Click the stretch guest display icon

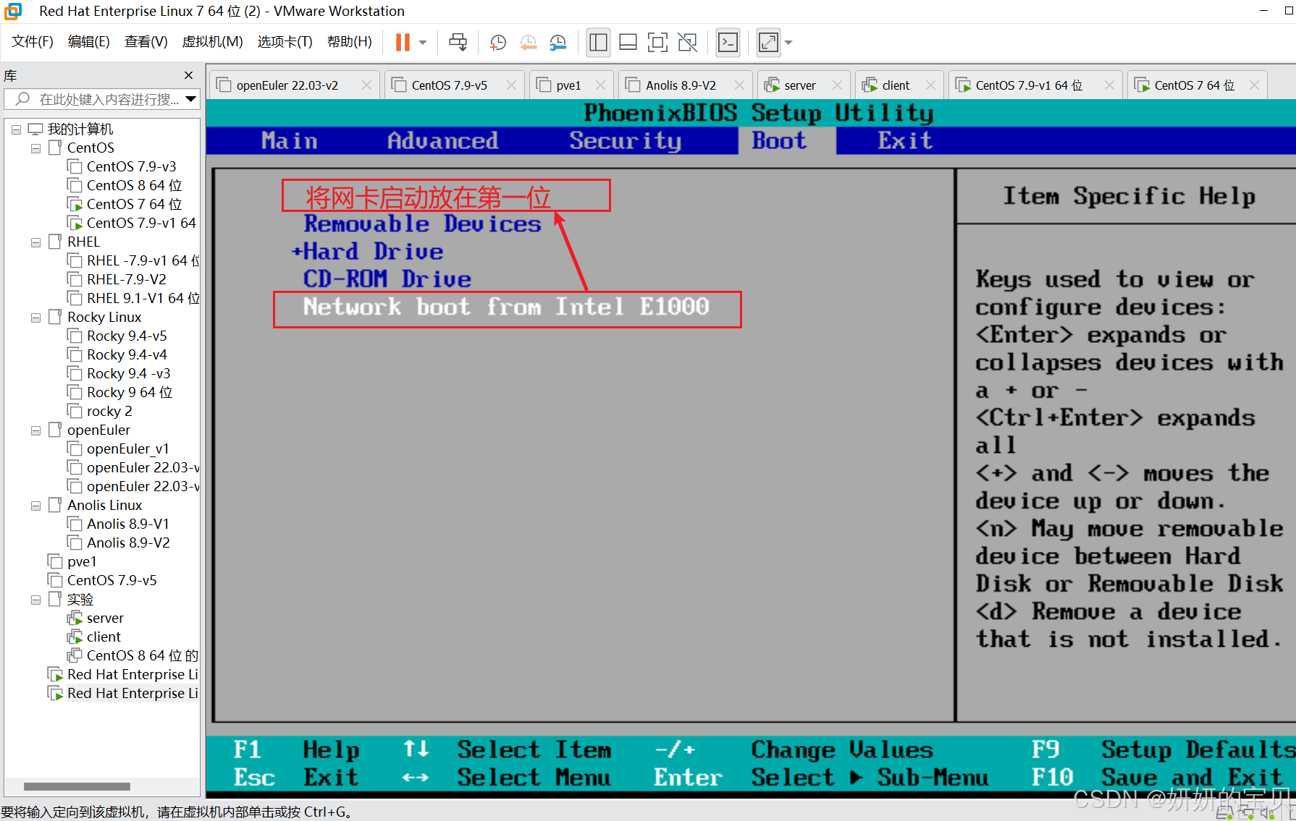tap(768, 43)
